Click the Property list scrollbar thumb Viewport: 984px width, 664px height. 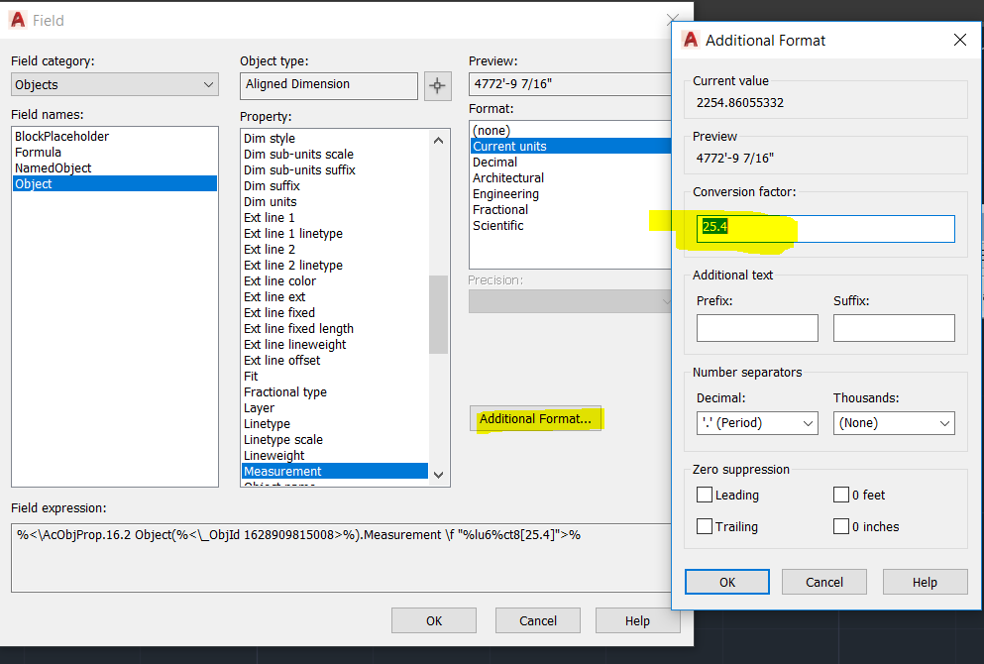coord(439,314)
